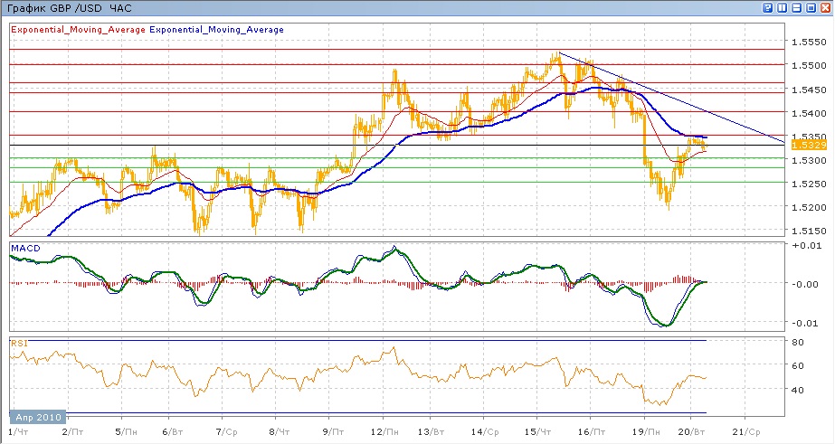Click the vertical split layout icon

point(782,8)
